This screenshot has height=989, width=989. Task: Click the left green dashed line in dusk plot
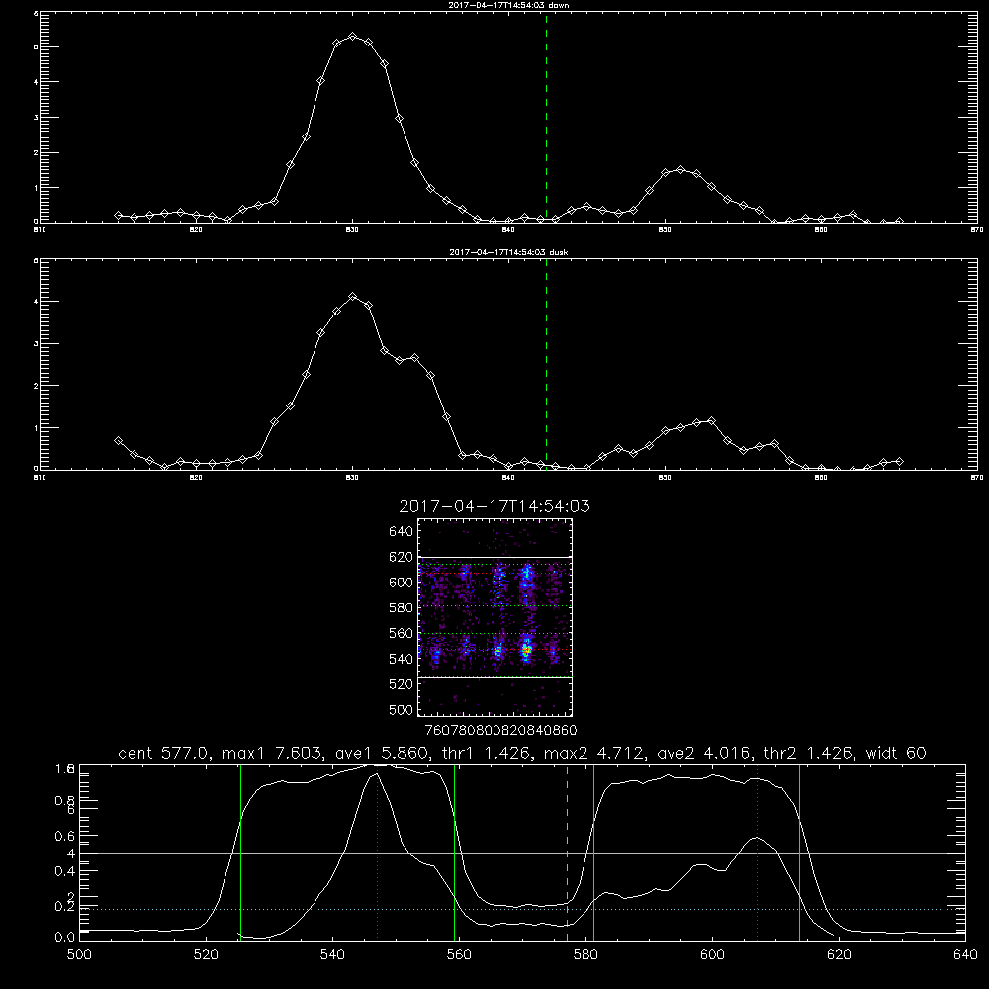pos(315,365)
